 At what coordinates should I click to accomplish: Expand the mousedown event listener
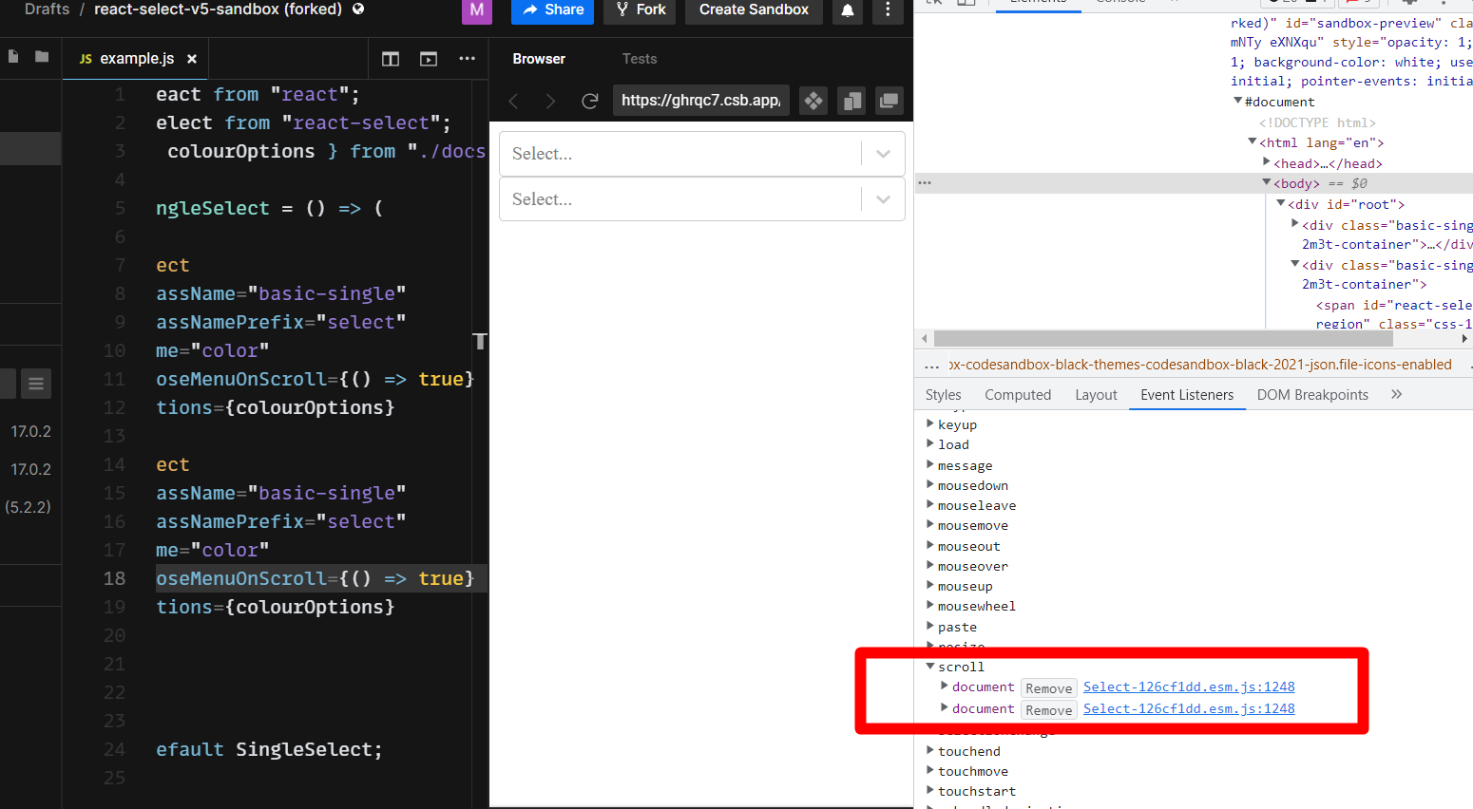tap(929, 485)
